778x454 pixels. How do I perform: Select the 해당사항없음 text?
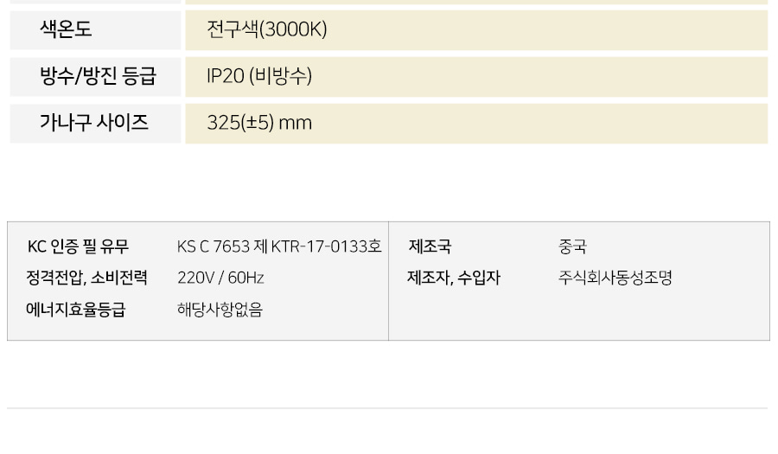coord(220,309)
